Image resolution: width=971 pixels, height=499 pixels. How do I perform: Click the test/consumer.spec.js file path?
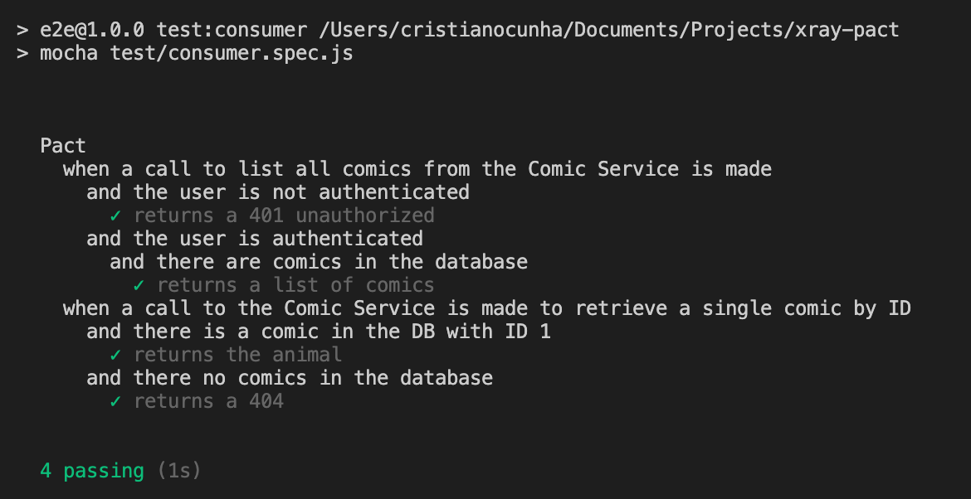(x=232, y=53)
